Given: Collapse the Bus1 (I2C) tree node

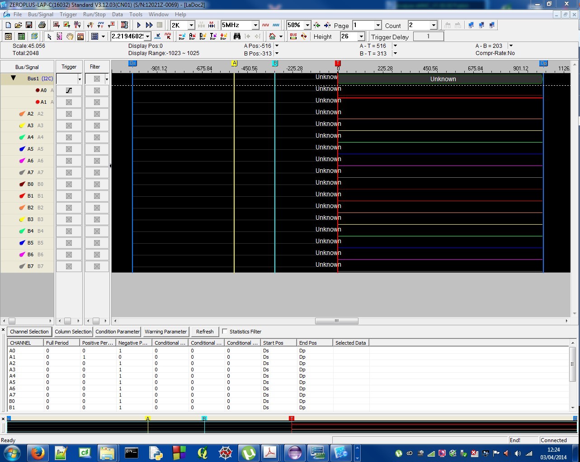Looking at the screenshot, I should 13,79.
